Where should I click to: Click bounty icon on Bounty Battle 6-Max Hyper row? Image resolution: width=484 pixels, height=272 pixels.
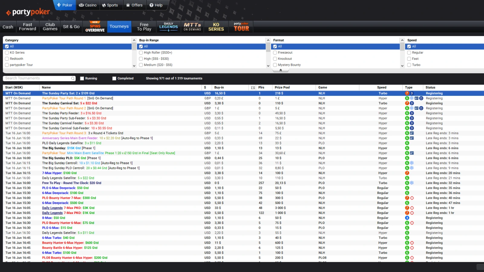(x=412, y=248)
